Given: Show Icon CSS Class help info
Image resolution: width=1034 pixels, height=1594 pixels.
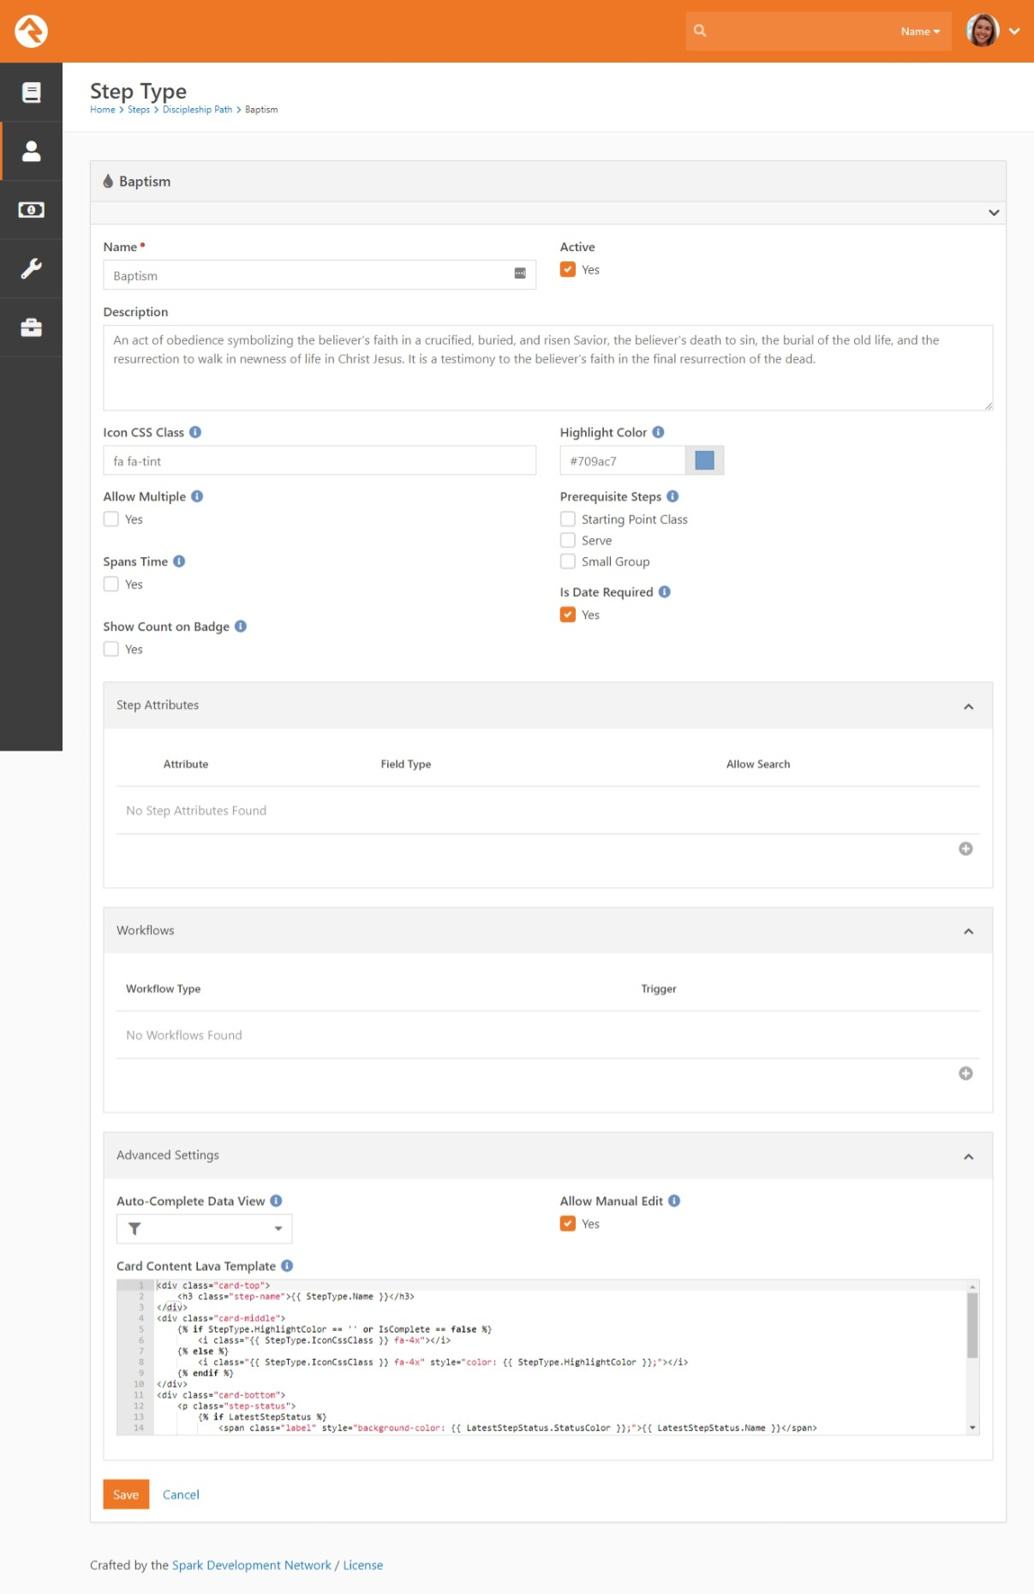Looking at the screenshot, I should point(195,432).
